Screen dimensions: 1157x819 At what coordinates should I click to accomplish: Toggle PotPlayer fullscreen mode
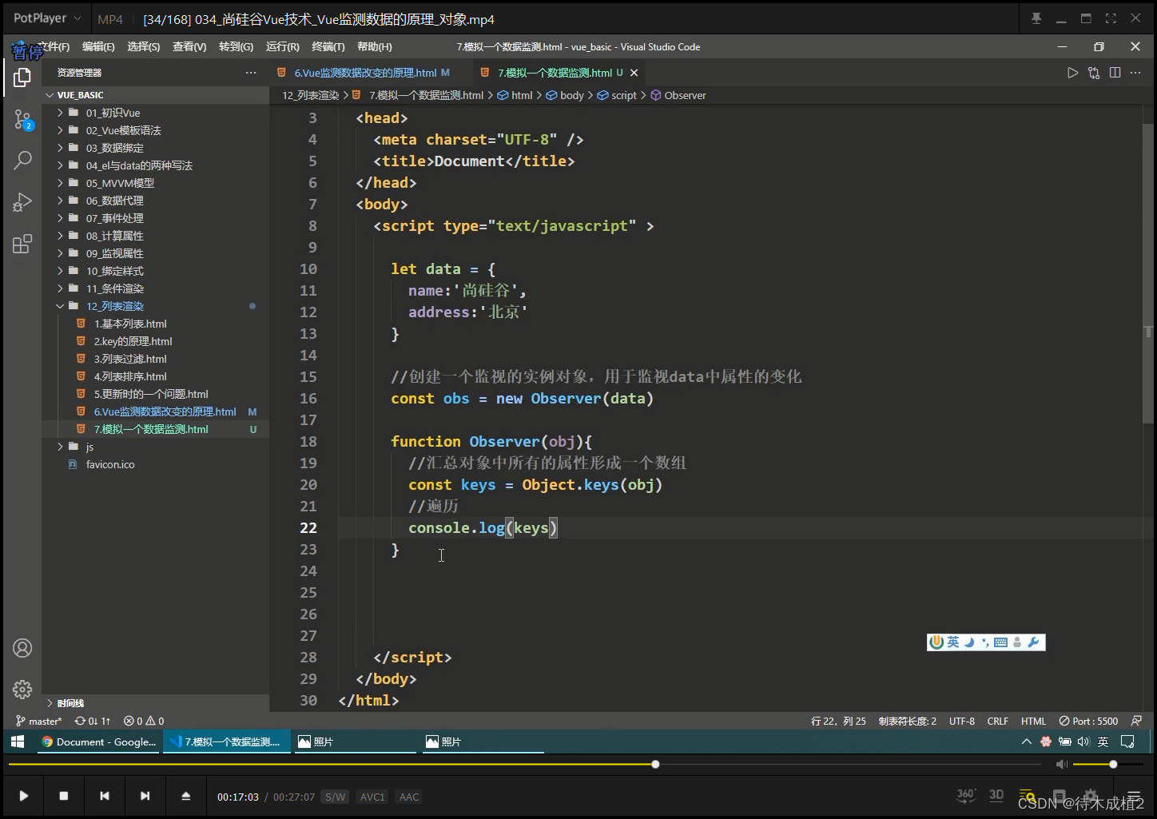1111,18
